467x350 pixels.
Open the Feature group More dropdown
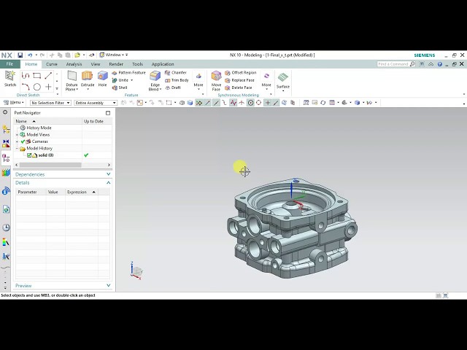(x=198, y=81)
